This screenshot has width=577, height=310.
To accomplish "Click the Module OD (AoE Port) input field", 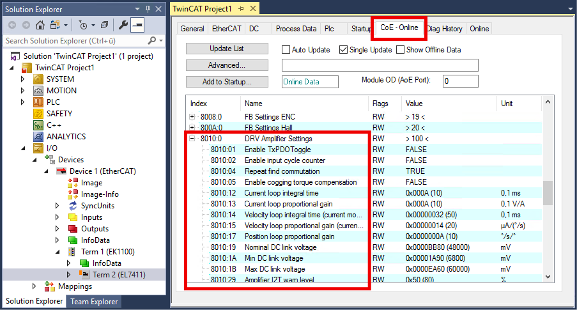I will (x=460, y=81).
